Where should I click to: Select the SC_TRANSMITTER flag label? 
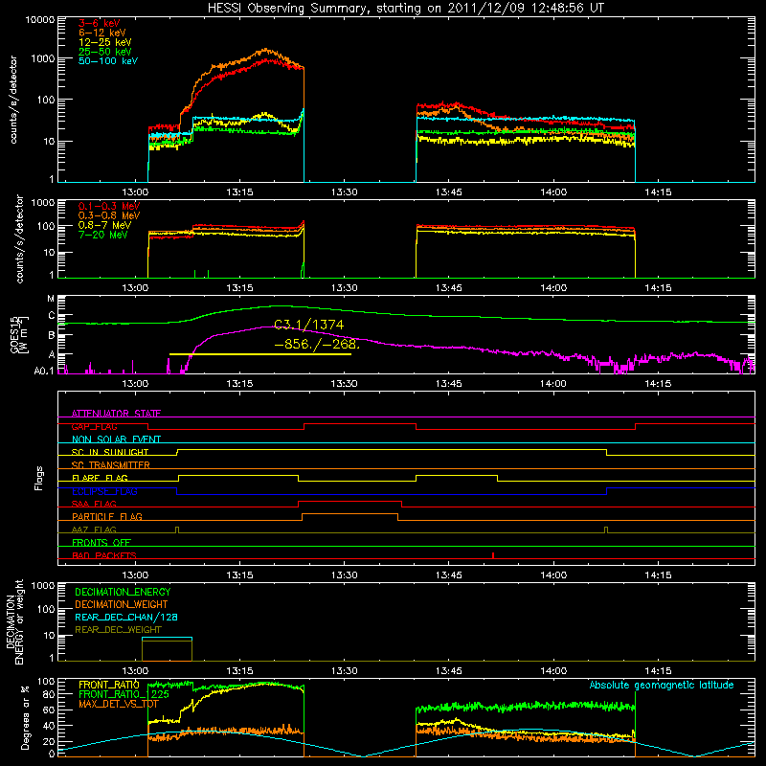click(111, 465)
